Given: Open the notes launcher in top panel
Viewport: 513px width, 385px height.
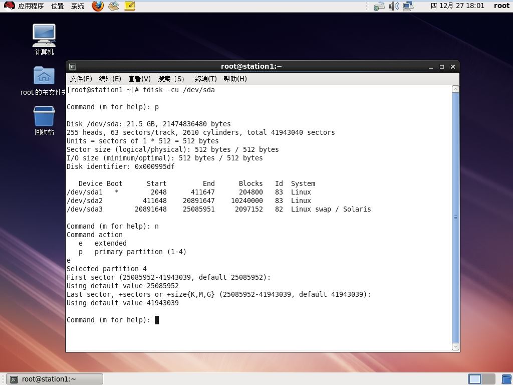Looking at the screenshot, I should [x=130, y=6].
